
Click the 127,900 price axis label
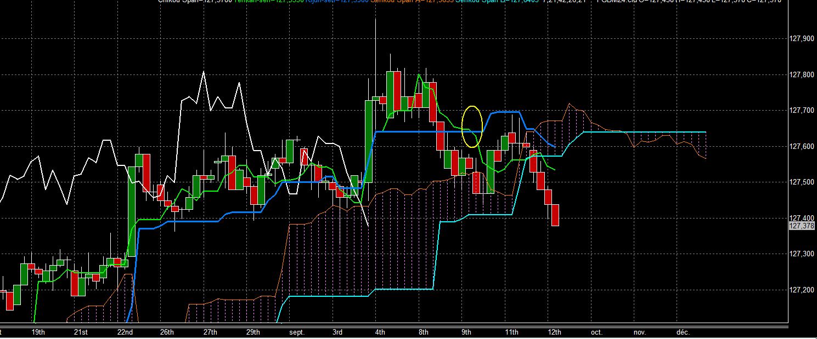click(x=802, y=39)
